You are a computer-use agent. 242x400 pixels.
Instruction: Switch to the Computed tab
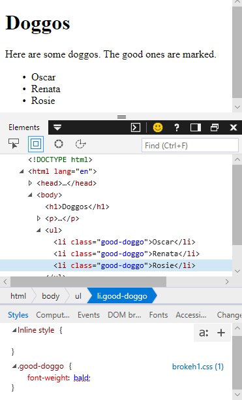point(53,315)
